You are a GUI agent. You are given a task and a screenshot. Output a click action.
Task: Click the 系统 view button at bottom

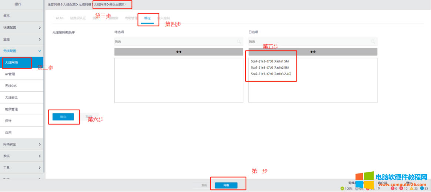coord(204,185)
